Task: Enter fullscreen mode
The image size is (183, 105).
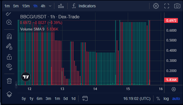Action: pos(167,6)
